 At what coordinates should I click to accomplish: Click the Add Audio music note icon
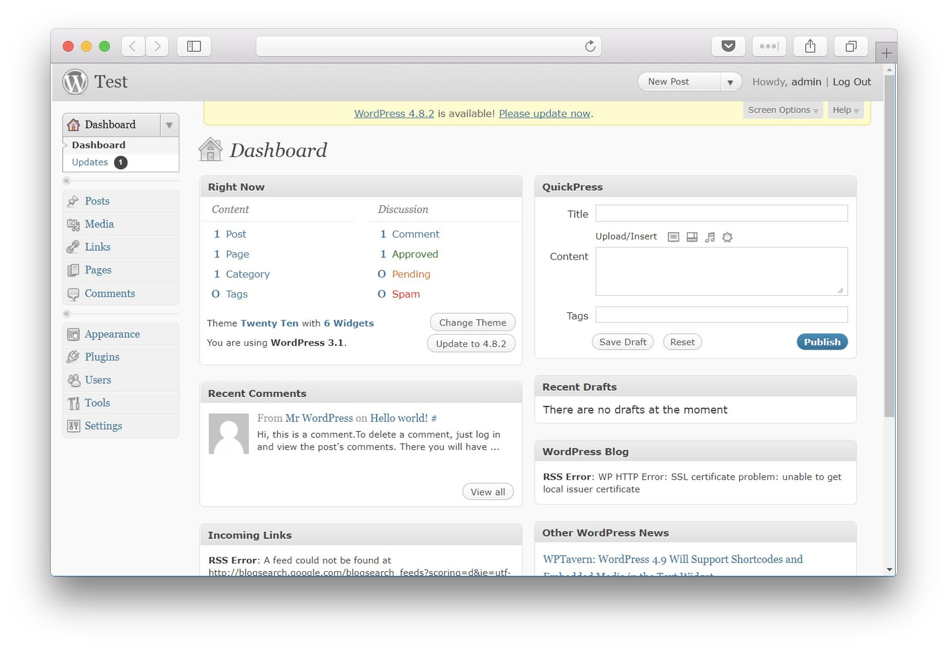click(x=710, y=237)
